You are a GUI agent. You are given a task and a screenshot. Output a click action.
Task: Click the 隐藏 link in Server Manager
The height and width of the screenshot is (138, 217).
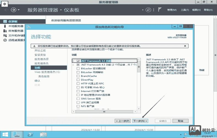tap(202, 70)
